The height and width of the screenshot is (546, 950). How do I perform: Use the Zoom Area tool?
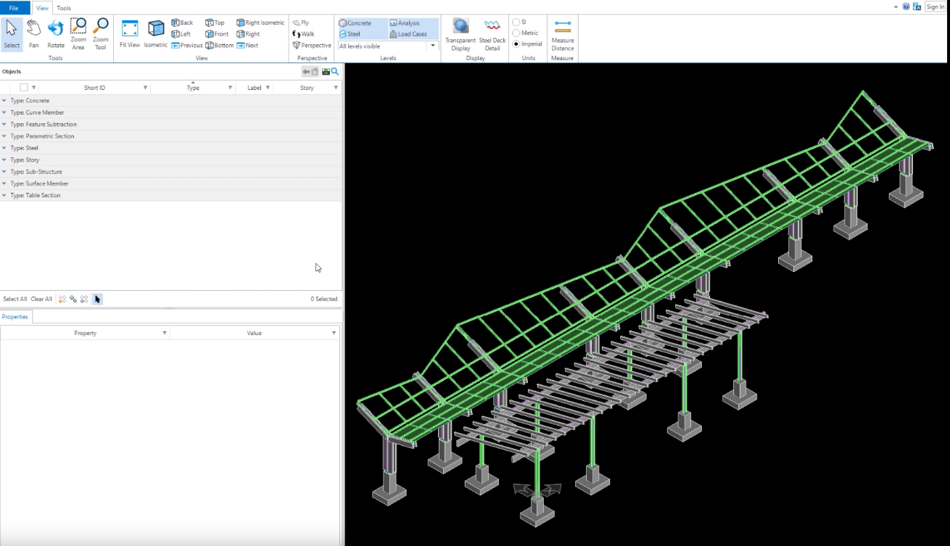point(78,34)
